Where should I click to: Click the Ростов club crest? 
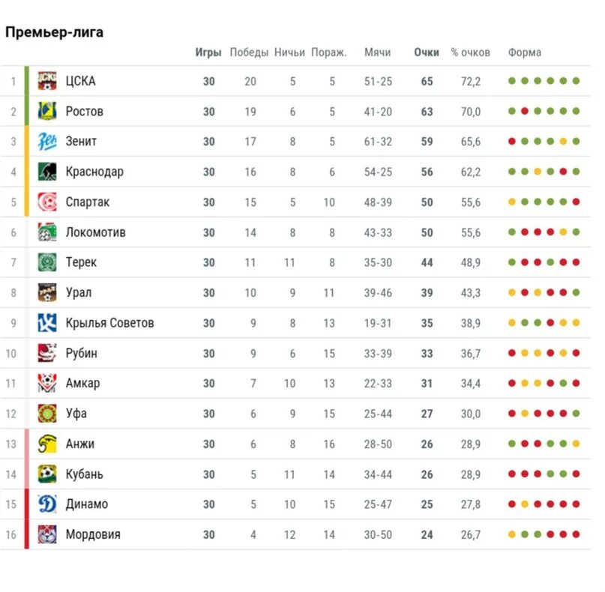click(x=47, y=111)
